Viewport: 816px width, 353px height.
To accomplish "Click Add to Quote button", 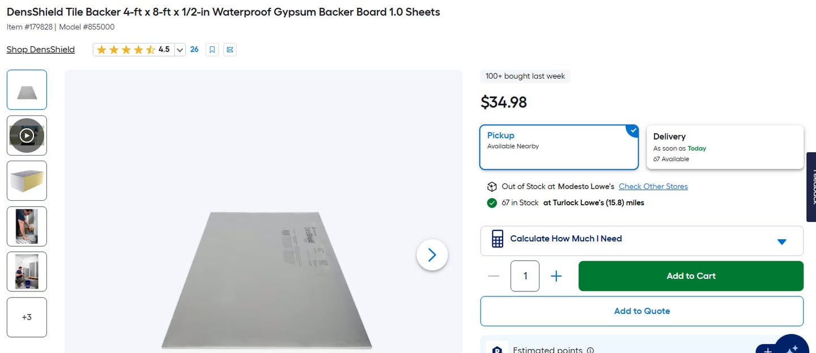I will [641, 311].
